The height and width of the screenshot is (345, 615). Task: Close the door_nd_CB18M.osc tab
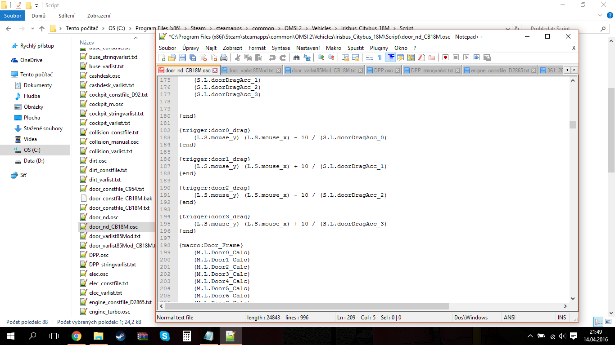pos(215,71)
